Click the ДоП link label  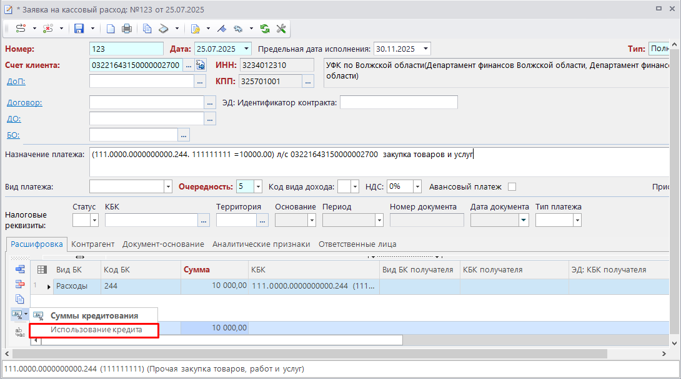[16, 82]
